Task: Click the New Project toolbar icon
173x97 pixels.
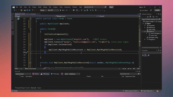Action: (x=21, y=10)
